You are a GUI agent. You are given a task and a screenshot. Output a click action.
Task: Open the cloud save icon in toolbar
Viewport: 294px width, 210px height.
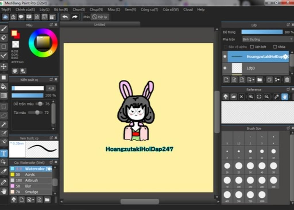(x=5, y=17)
